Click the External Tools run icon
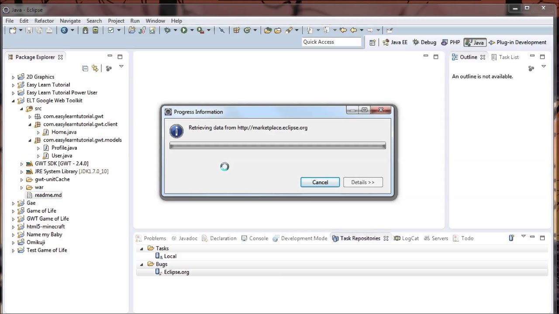 [201, 30]
